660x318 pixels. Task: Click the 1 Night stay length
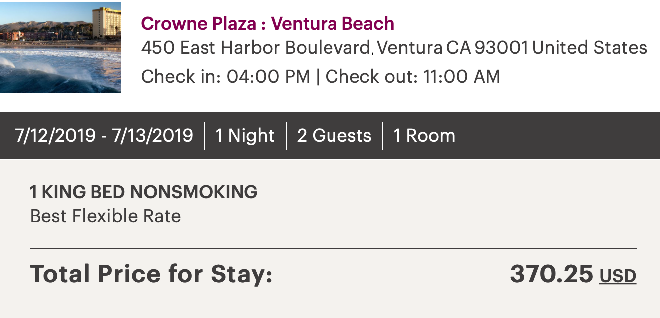coord(245,136)
